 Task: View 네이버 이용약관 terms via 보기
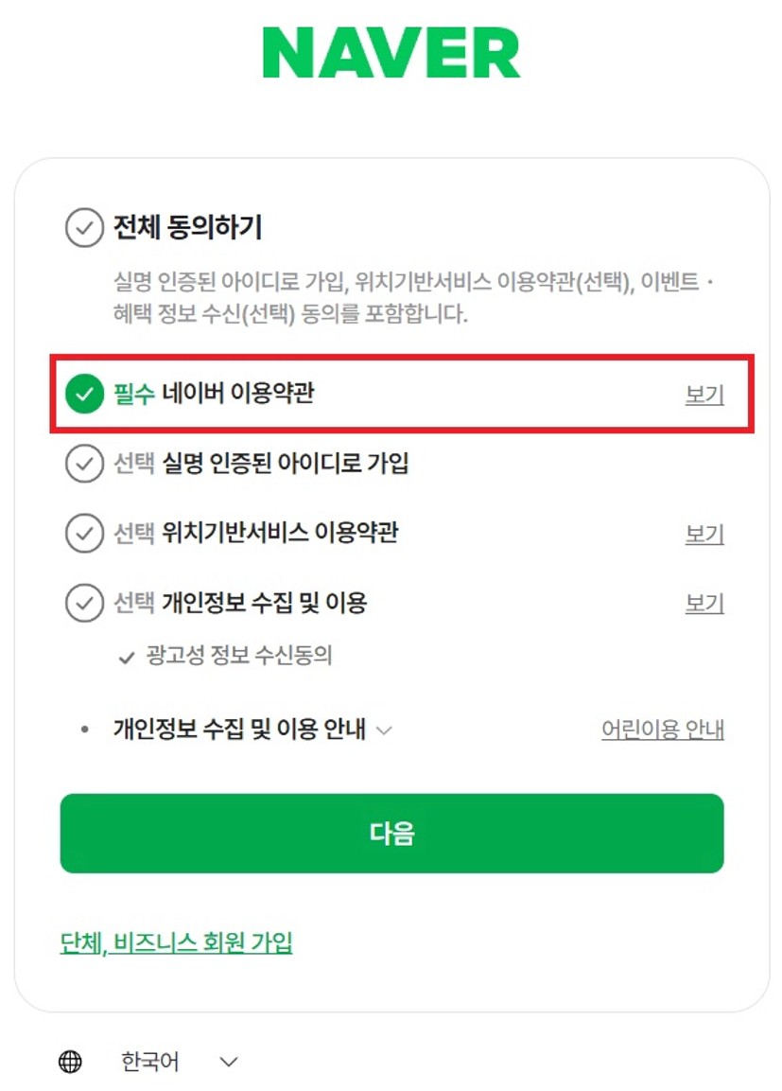pos(704,395)
